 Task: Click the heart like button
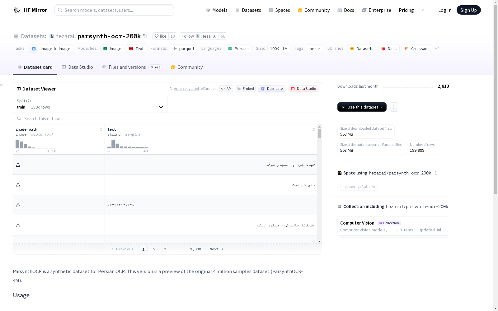click(x=161, y=36)
